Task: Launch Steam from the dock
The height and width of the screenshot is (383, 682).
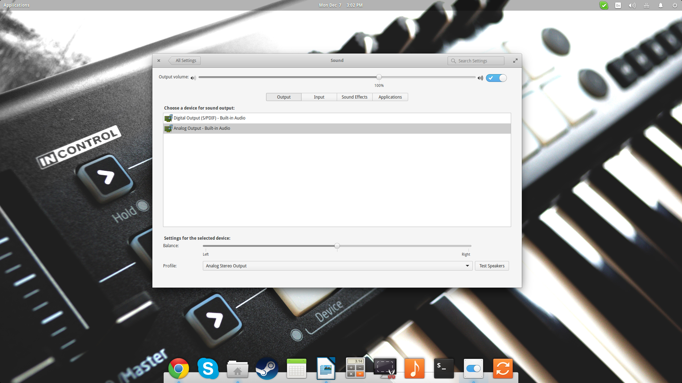Action: [266, 368]
